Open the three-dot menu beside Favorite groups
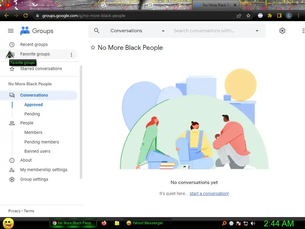Screen dimensions: 305x229 coord(71,55)
